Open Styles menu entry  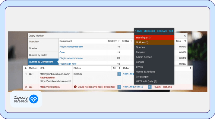tap(154, 67)
